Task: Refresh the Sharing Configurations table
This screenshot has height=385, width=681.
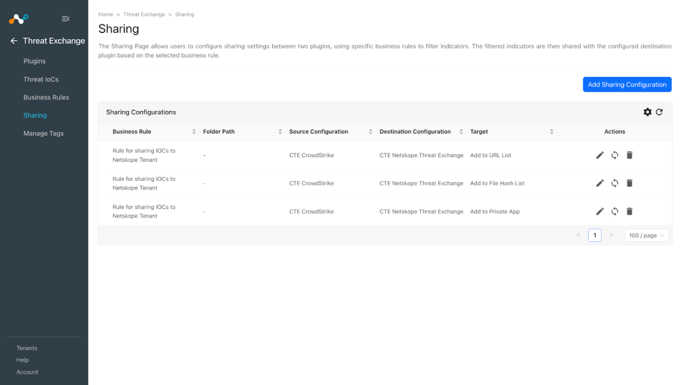Action: pyautogui.click(x=659, y=112)
